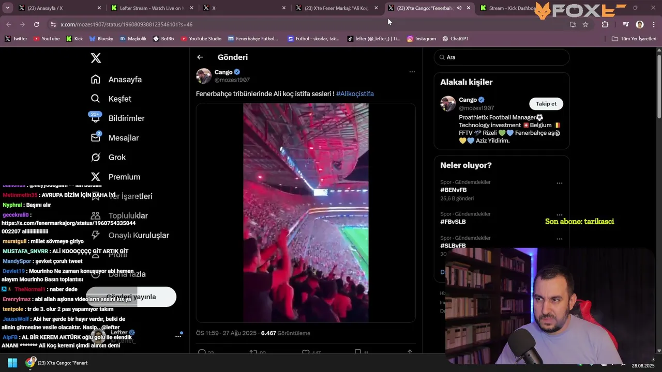Play the stadium video in tweet
662x372 pixels.
point(306,213)
